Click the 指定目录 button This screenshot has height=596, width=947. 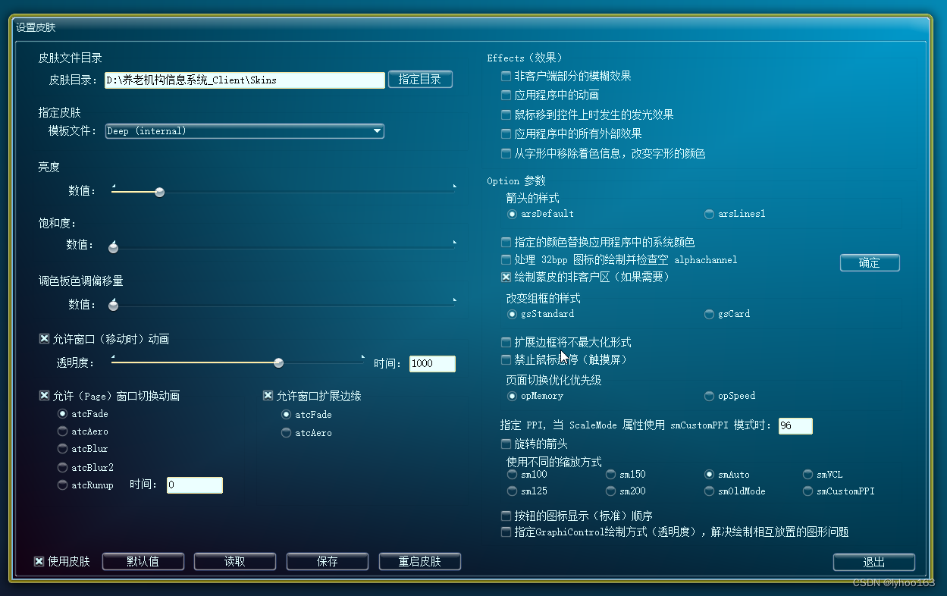click(420, 79)
